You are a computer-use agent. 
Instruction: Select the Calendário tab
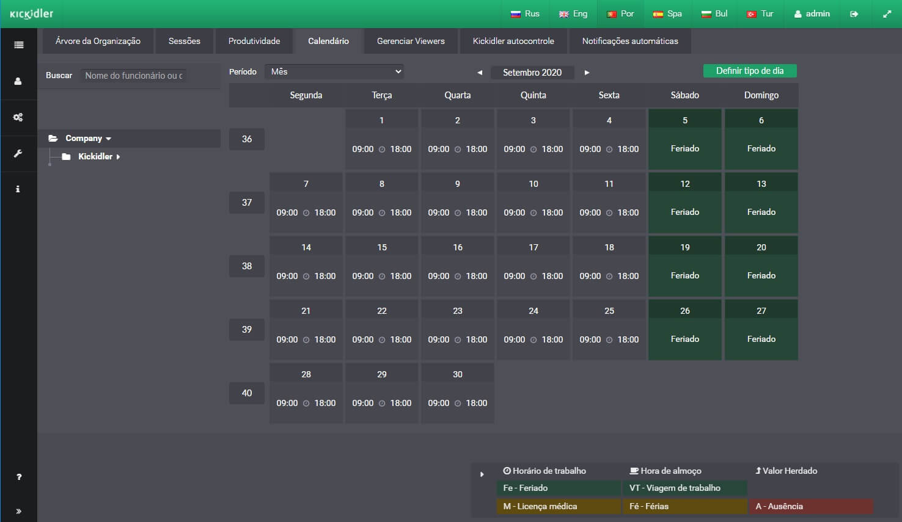pyautogui.click(x=329, y=41)
